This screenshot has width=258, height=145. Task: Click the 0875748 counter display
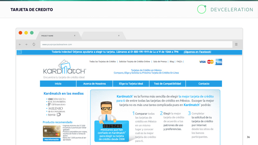tap(112, 126)
